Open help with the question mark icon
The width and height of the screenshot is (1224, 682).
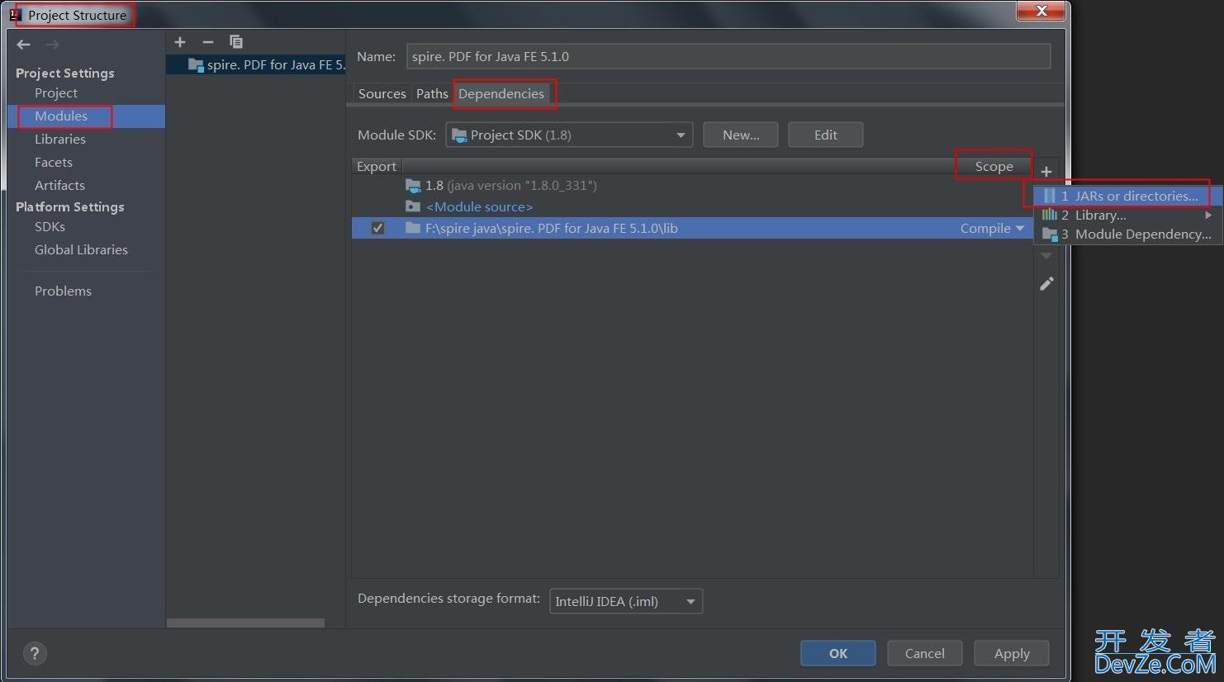[35, 654]
